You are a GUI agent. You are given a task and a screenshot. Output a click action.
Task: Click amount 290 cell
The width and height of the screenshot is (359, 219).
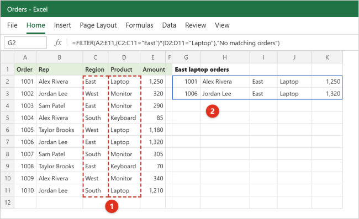[x=152, y=106]
